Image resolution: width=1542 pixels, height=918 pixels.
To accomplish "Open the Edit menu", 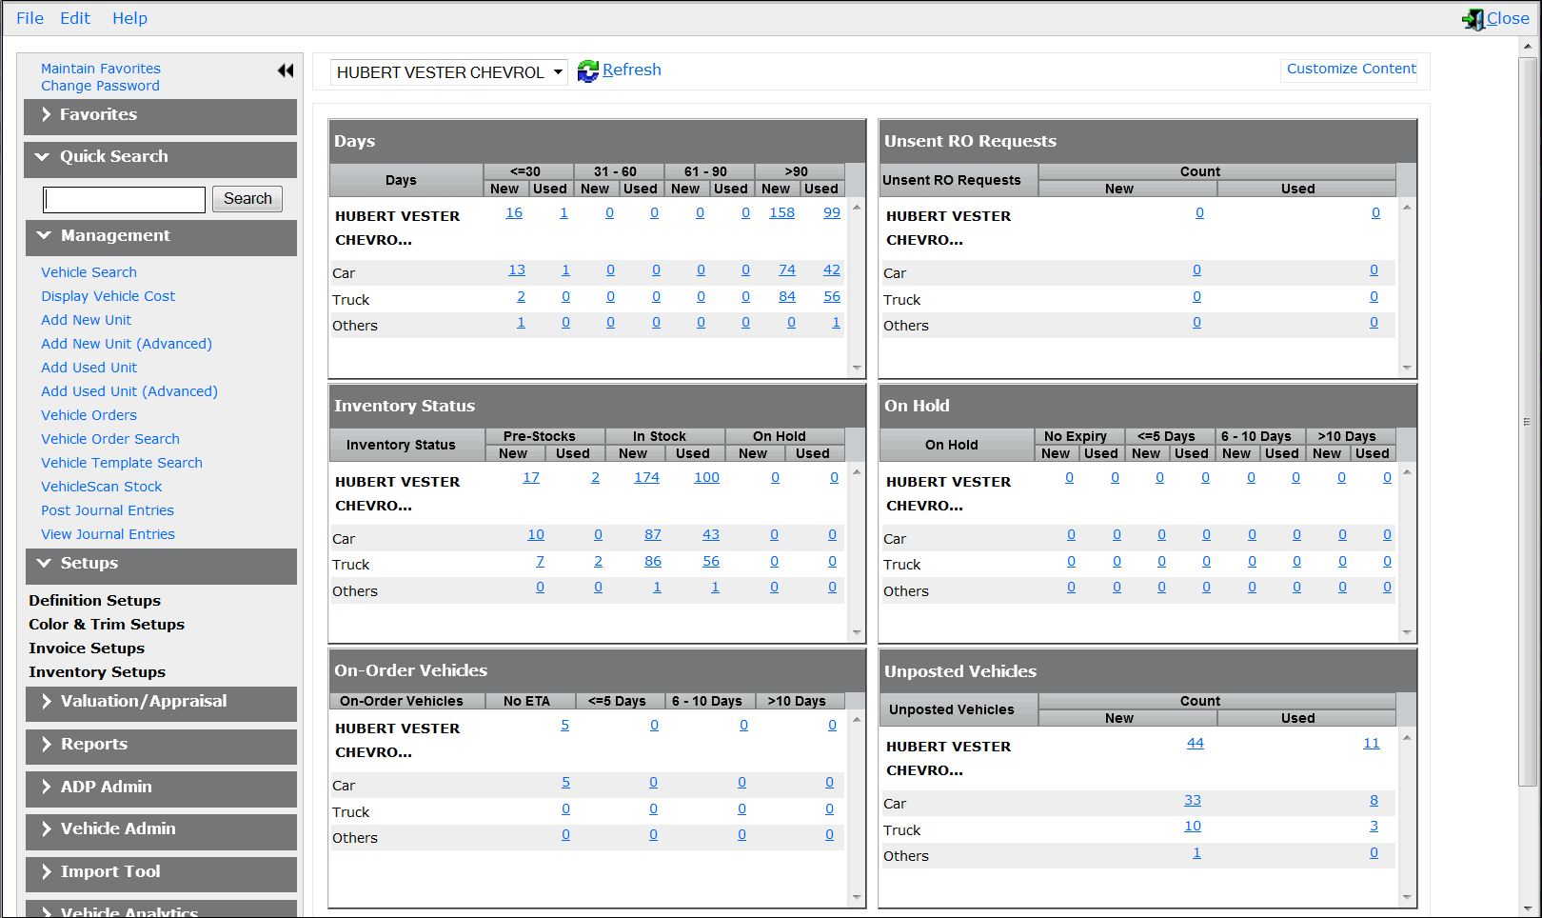I will (x=75, y=18).
